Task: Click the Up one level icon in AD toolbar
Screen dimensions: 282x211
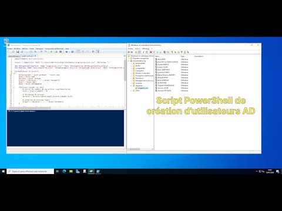Action: 136,52
